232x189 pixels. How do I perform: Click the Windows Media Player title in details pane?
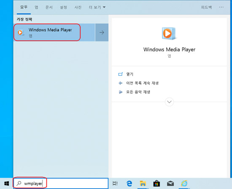point(169,49)
